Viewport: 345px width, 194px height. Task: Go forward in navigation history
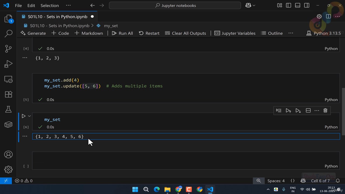click(x=102, y=5)
